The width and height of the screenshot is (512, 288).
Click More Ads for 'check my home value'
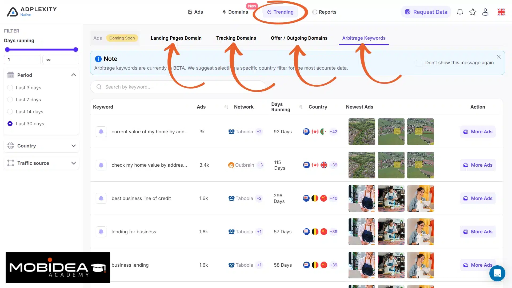click(x=478, y=165)
